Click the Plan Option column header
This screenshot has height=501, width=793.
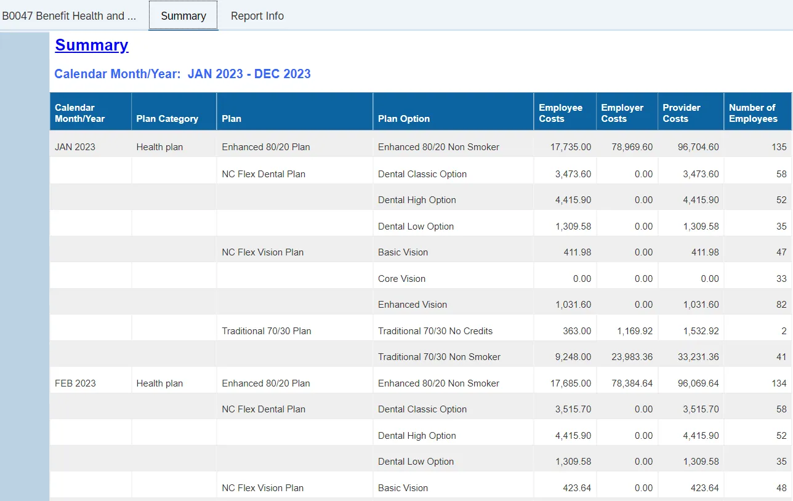[x=404, y=119]
